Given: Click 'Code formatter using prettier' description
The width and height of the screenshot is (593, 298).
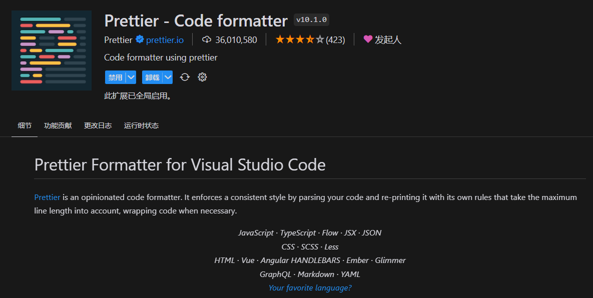Looking at the screenshot, I should (161, 57).
